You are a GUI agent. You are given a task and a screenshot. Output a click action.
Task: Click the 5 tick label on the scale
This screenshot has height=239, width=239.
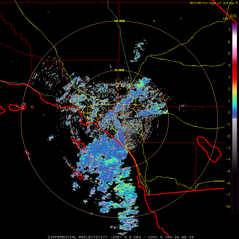(229, 53)
